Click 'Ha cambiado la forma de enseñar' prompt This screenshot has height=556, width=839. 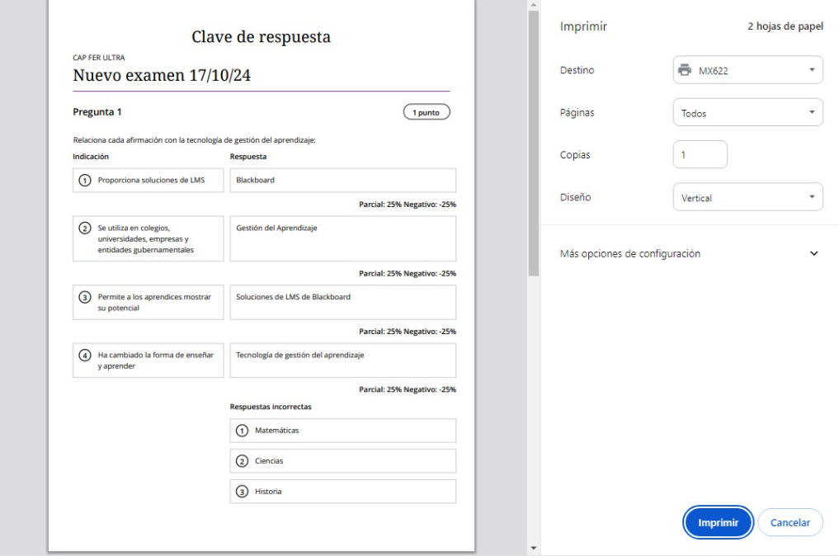coord(148,360)
